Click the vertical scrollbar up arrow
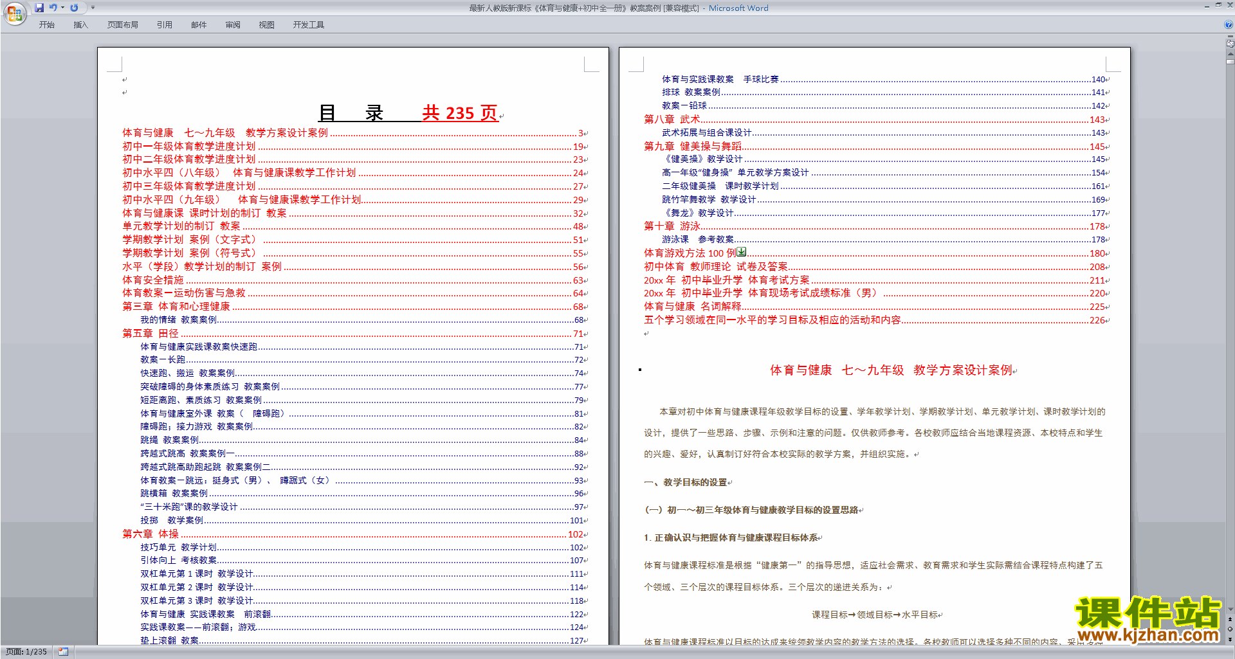The width and height of the screenshot is (1235, 659). coord(1230,53)
